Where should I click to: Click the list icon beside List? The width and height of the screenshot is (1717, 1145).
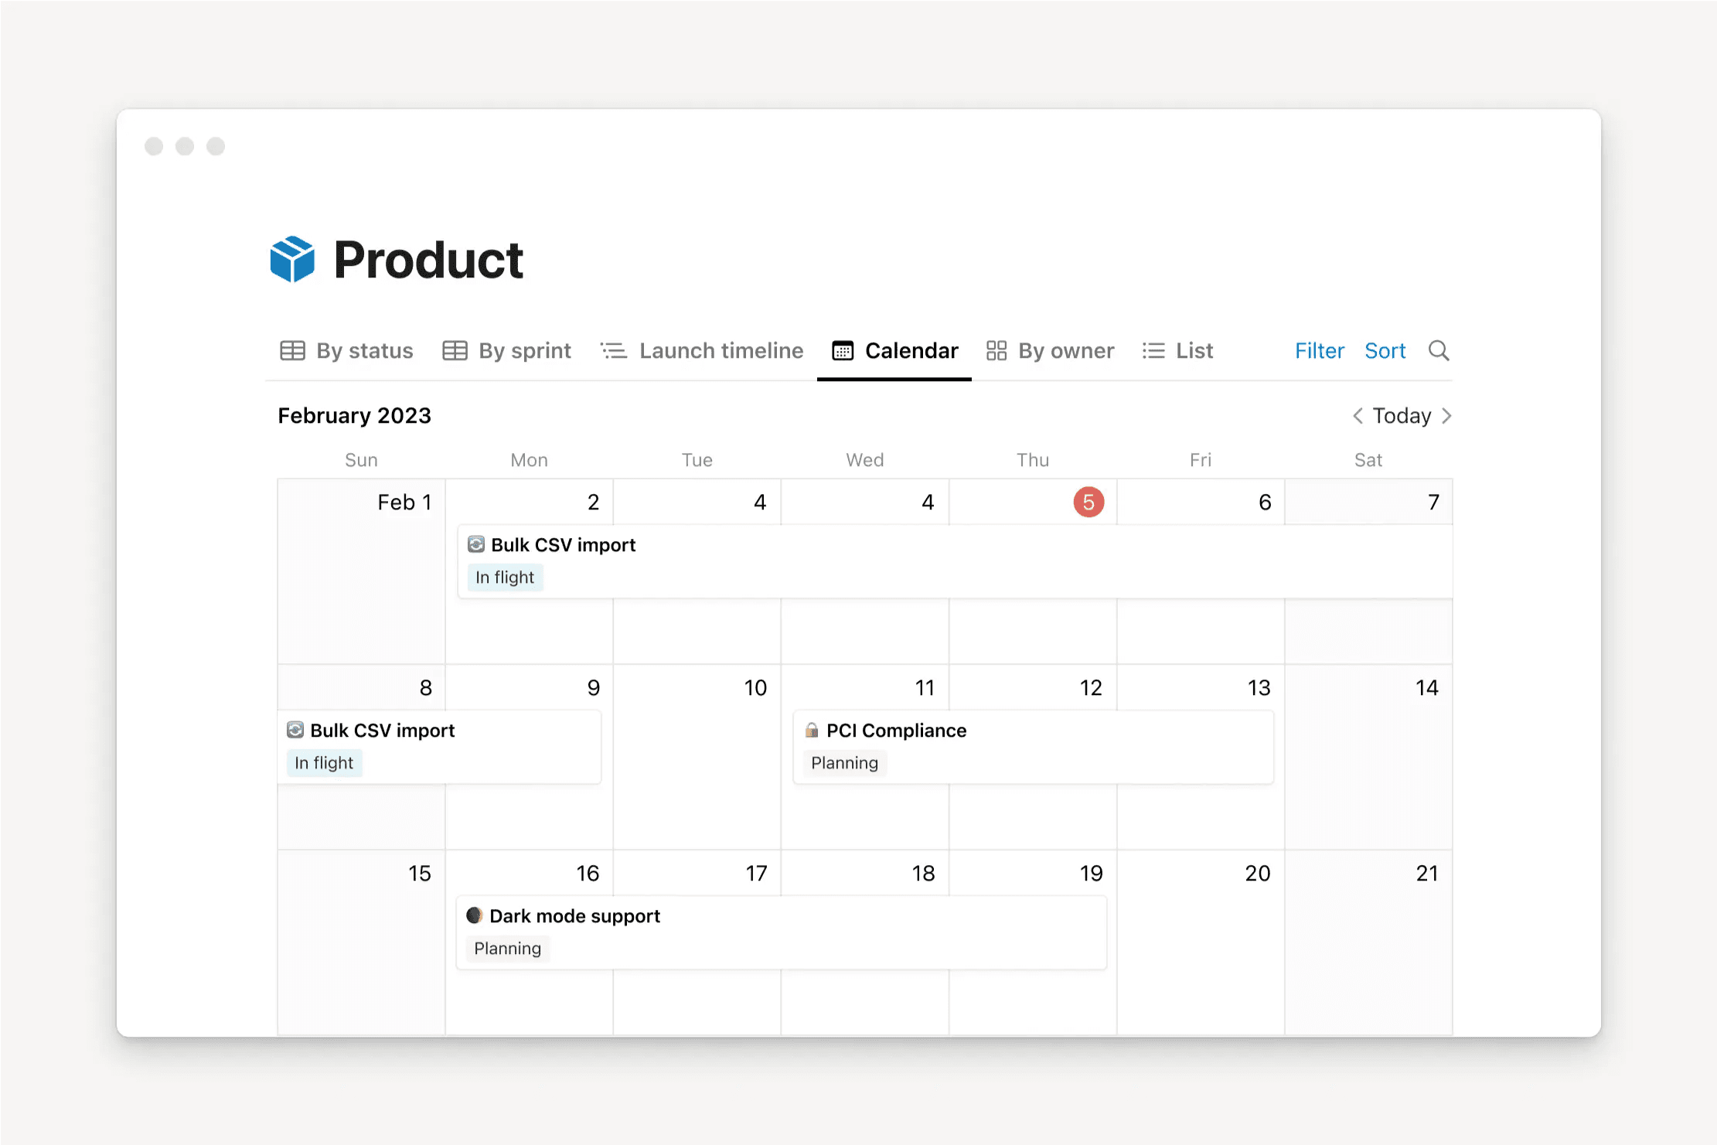1153,350
